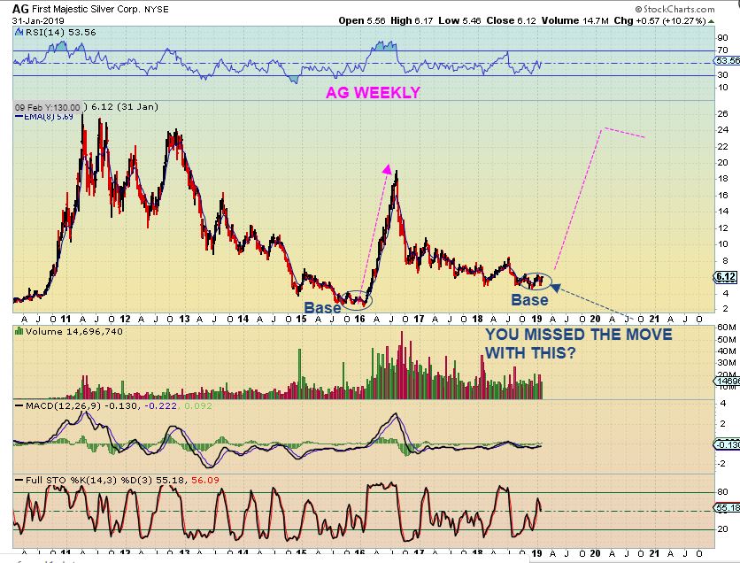Click the '26' label on price axis

[722, 113]
